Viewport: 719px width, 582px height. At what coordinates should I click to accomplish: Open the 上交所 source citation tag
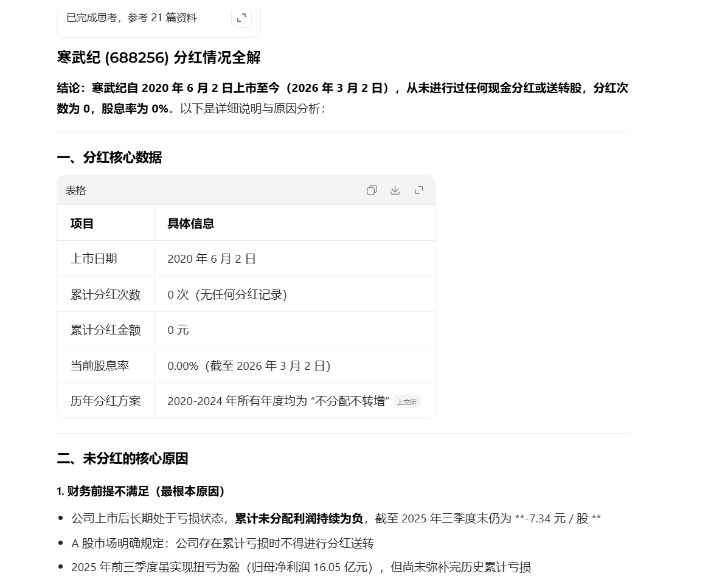[x=407, y=402]
